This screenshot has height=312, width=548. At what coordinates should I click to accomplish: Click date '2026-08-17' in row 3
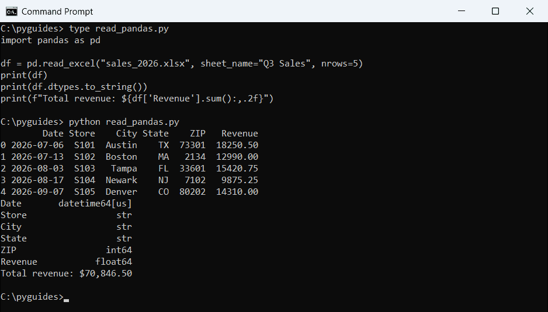click(37, 180)
